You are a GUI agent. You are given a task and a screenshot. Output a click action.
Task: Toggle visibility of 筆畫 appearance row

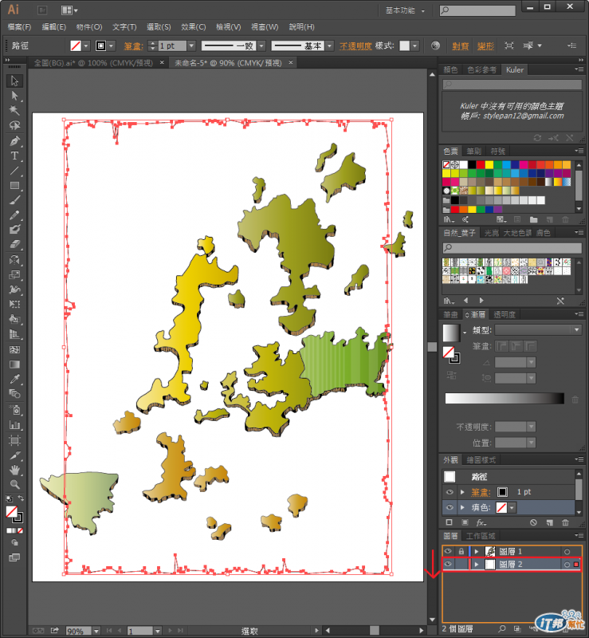pos(450,492)
